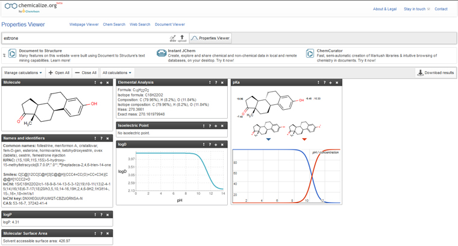Click the Document to Structure icon
Viewport: 458px width, 246px height.
(x=11, y=54)
